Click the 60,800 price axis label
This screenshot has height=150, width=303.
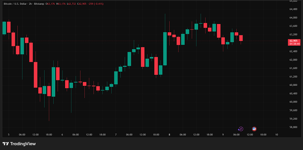click(293, 85)
